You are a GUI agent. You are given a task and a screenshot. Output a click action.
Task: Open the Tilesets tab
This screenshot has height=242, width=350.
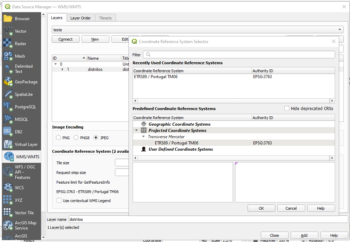pyautogui.click(x=105, y=18)
